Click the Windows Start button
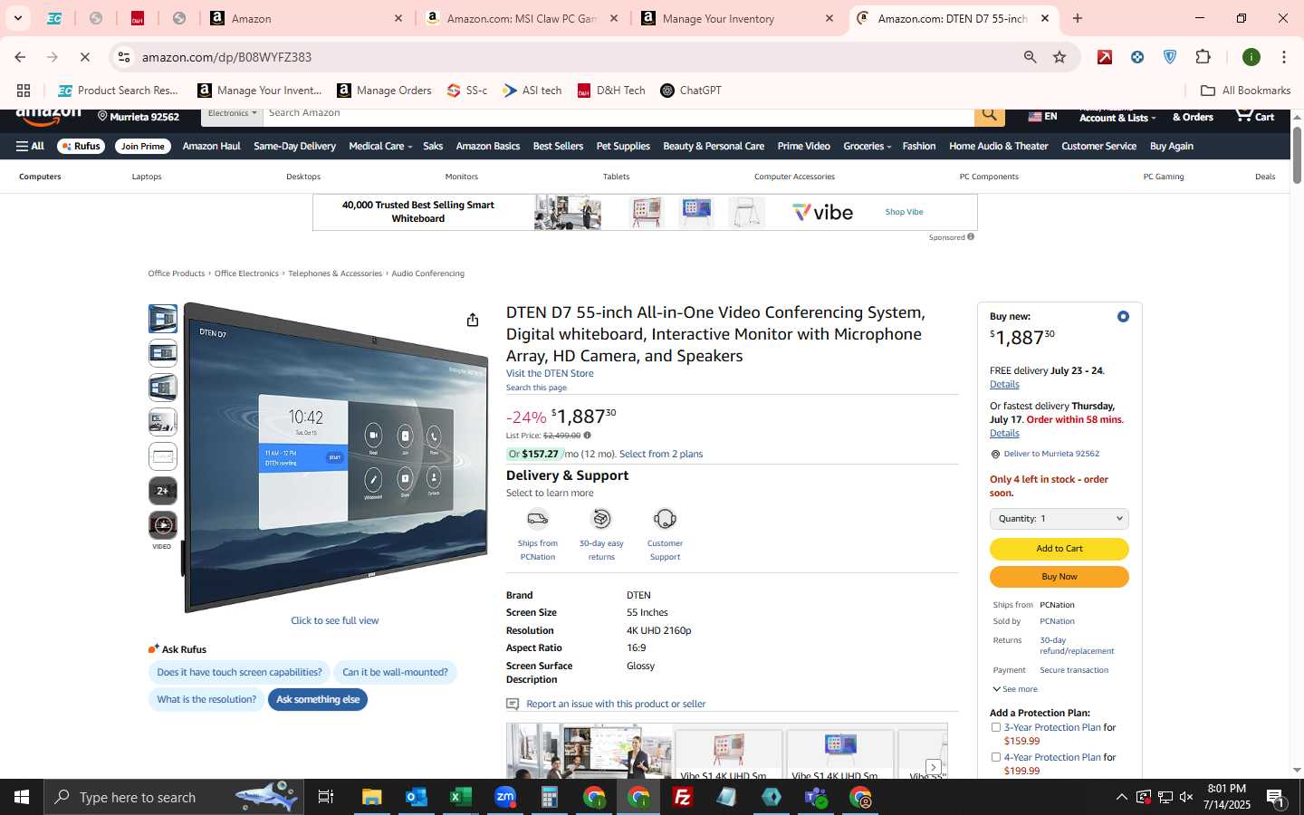The height and width of the screenshot is (815, 1304). point(22,797)
